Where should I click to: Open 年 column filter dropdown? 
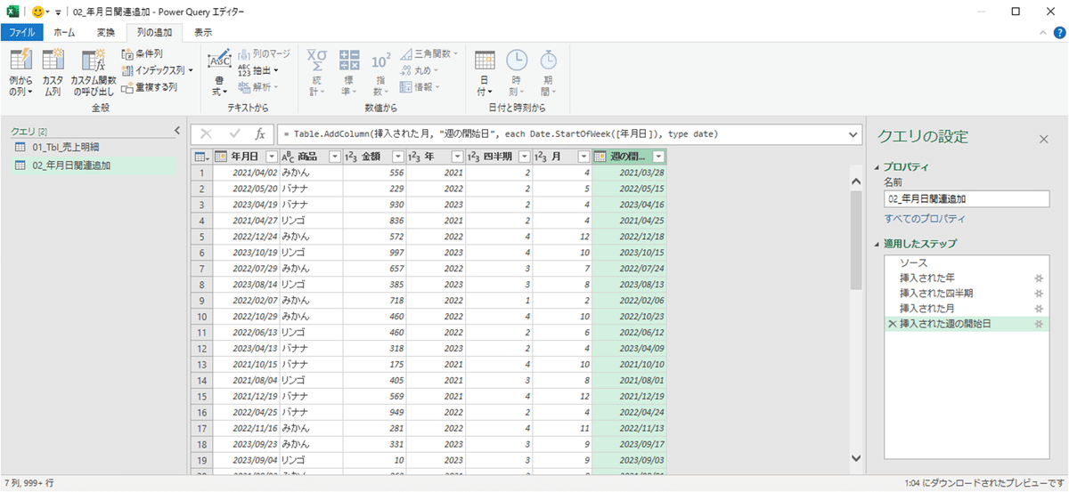pos(457,157)
